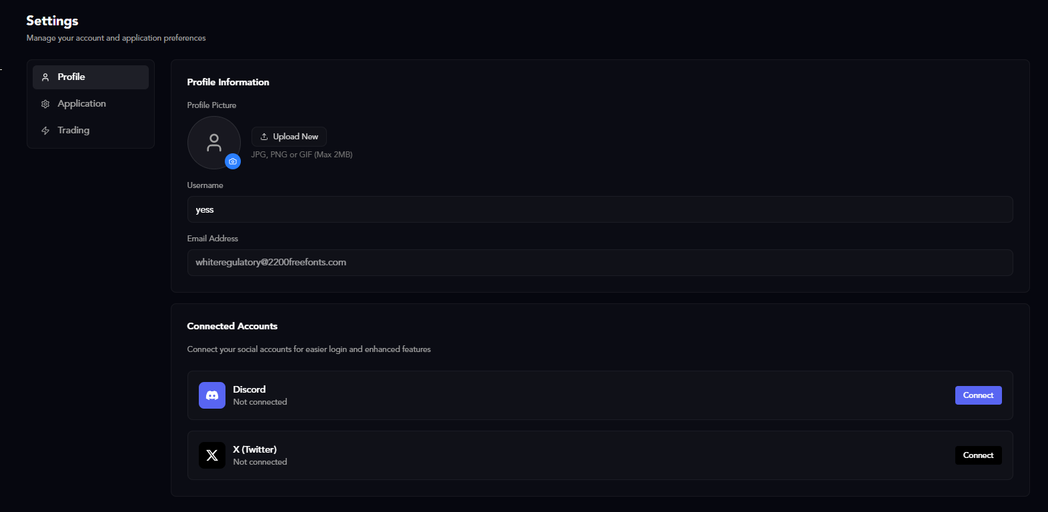The height and width of the screenshot is (512, 1048).
Task: Click the Discord logo icon
Action: (211, 395)
